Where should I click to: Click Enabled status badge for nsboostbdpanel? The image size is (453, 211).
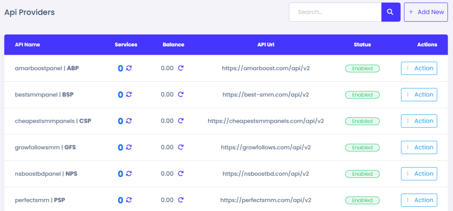coord(362,174)
